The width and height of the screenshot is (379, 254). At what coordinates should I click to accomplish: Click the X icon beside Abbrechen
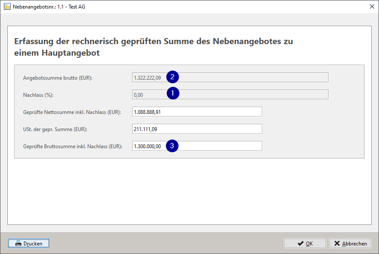tap(337, 243)
